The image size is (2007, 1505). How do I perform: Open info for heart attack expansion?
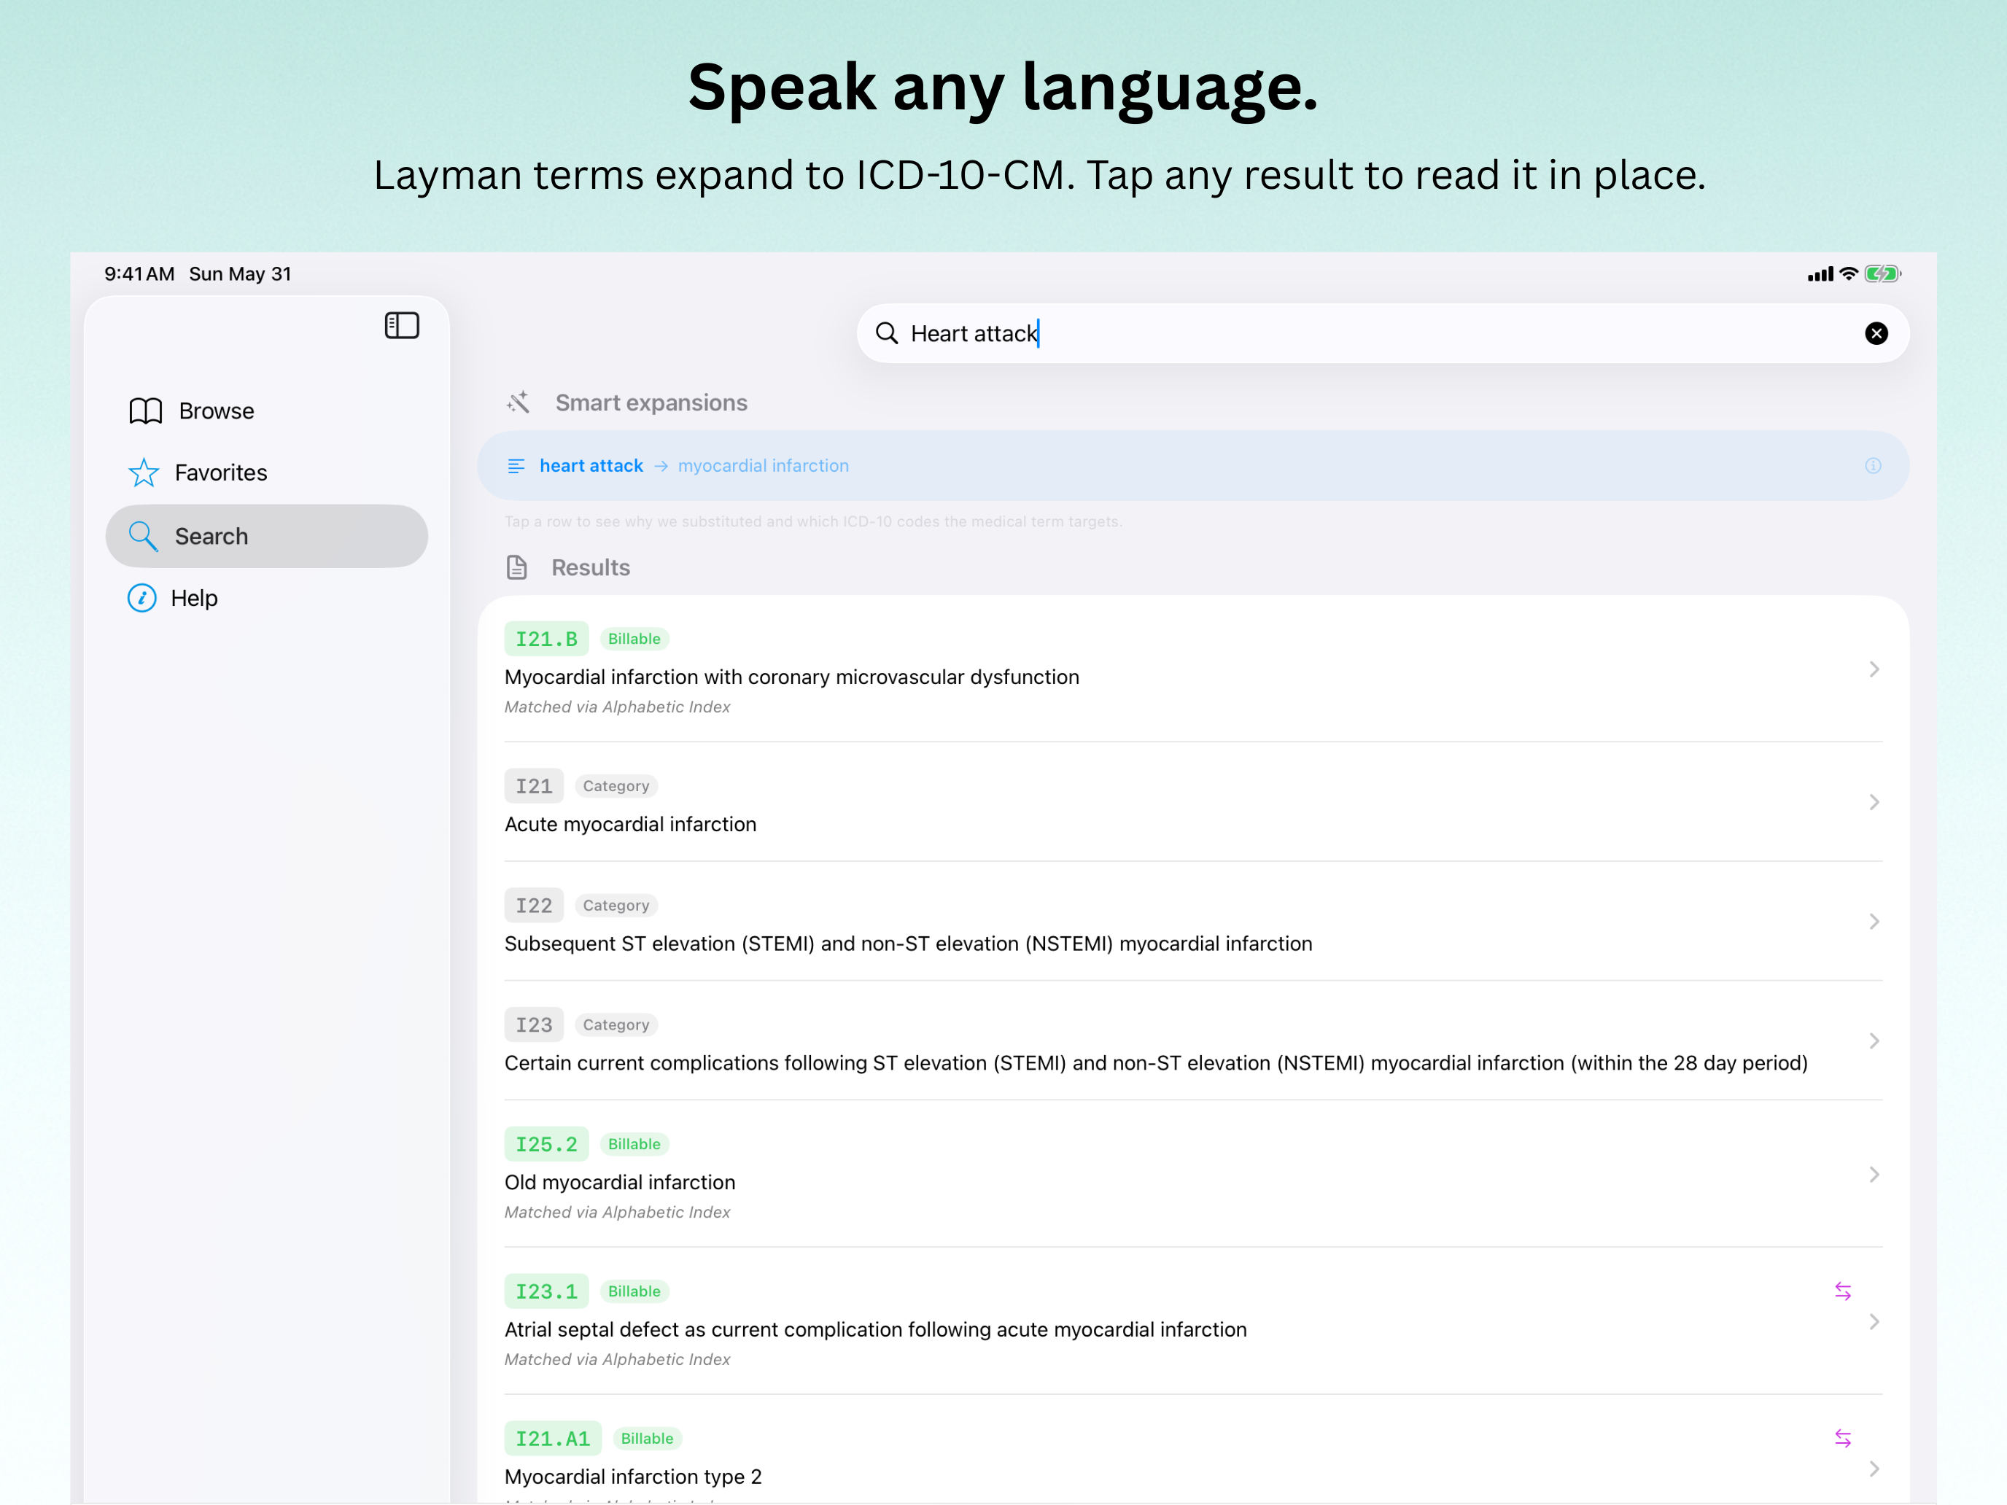tap(1873, 465)
